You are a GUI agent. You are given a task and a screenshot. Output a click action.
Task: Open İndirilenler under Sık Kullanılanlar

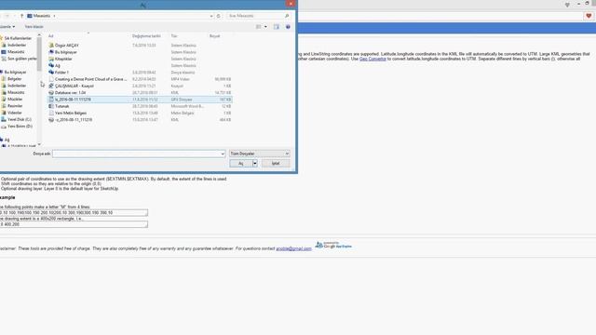click(17, 46)
